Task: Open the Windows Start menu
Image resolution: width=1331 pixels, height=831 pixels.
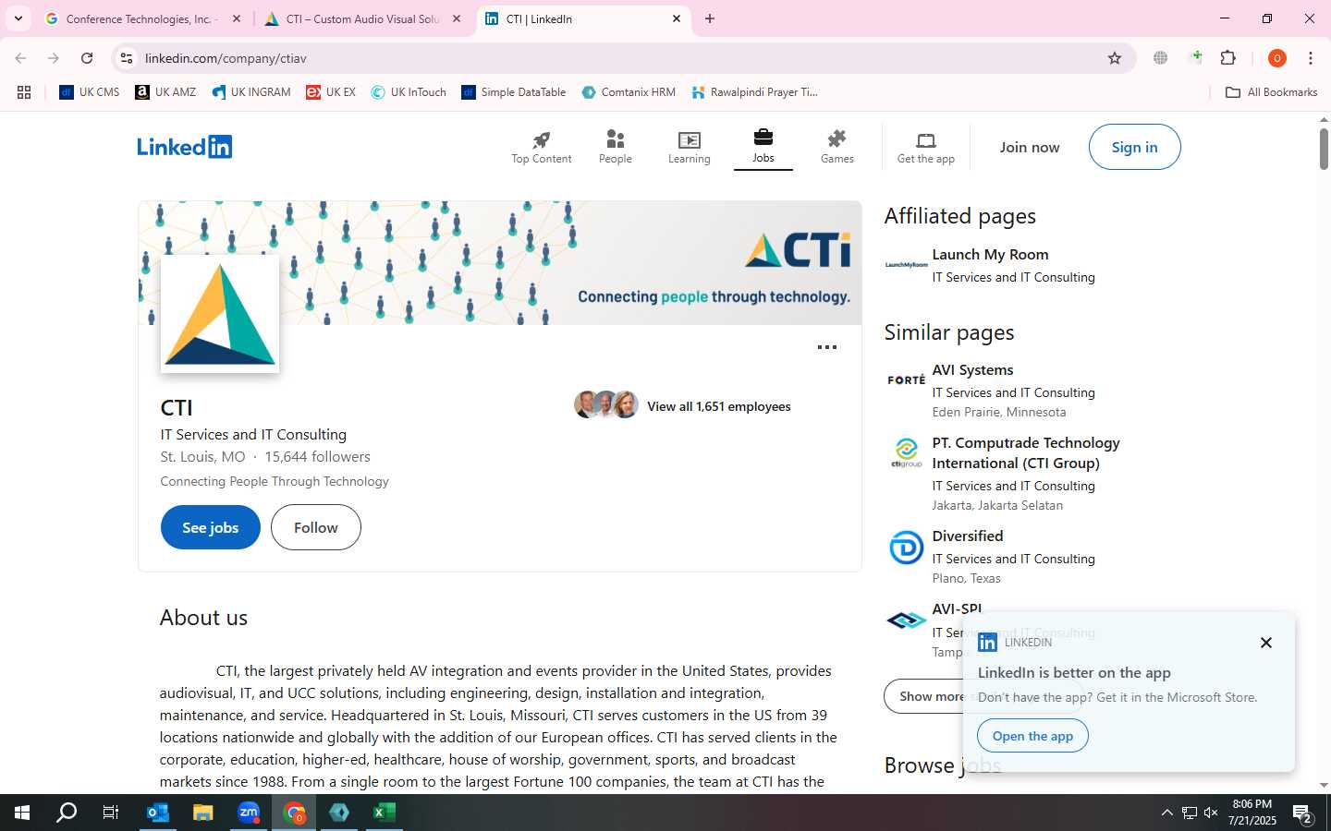Action: (x=22, y=813)
